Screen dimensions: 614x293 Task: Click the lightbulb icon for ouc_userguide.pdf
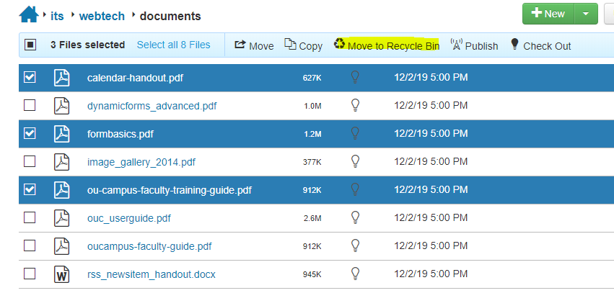355,217
